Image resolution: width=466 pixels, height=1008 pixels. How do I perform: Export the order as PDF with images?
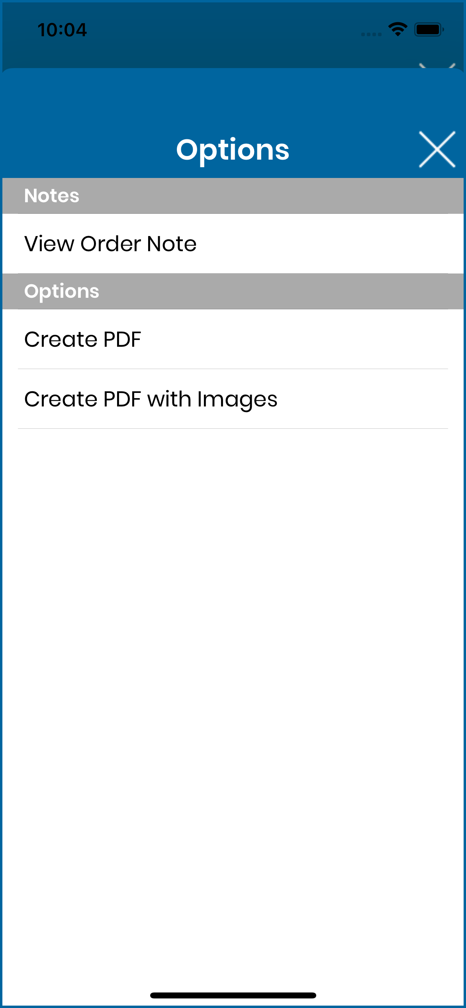pyautogui.click(x=233, y=399)
